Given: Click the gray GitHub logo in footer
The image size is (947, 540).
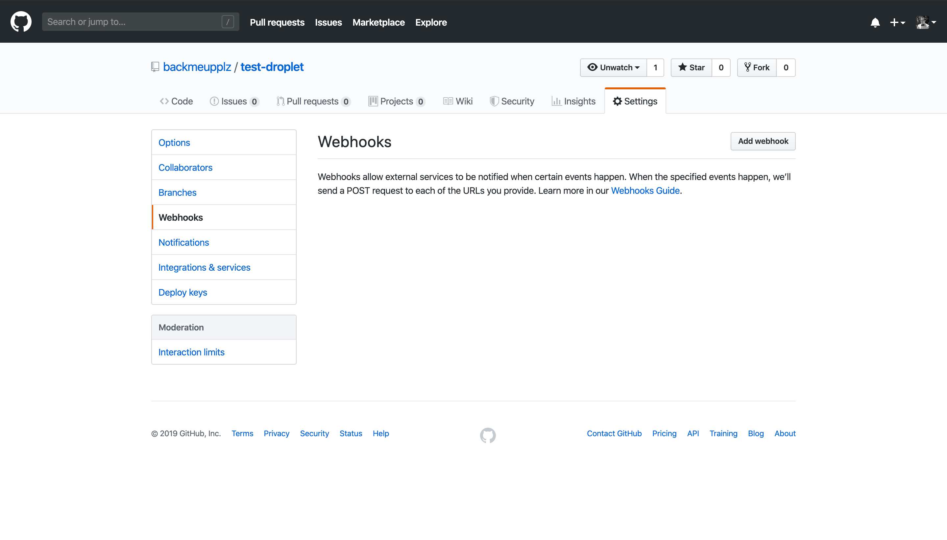Looking at the screenshot, I should click(x=487, y=435).
